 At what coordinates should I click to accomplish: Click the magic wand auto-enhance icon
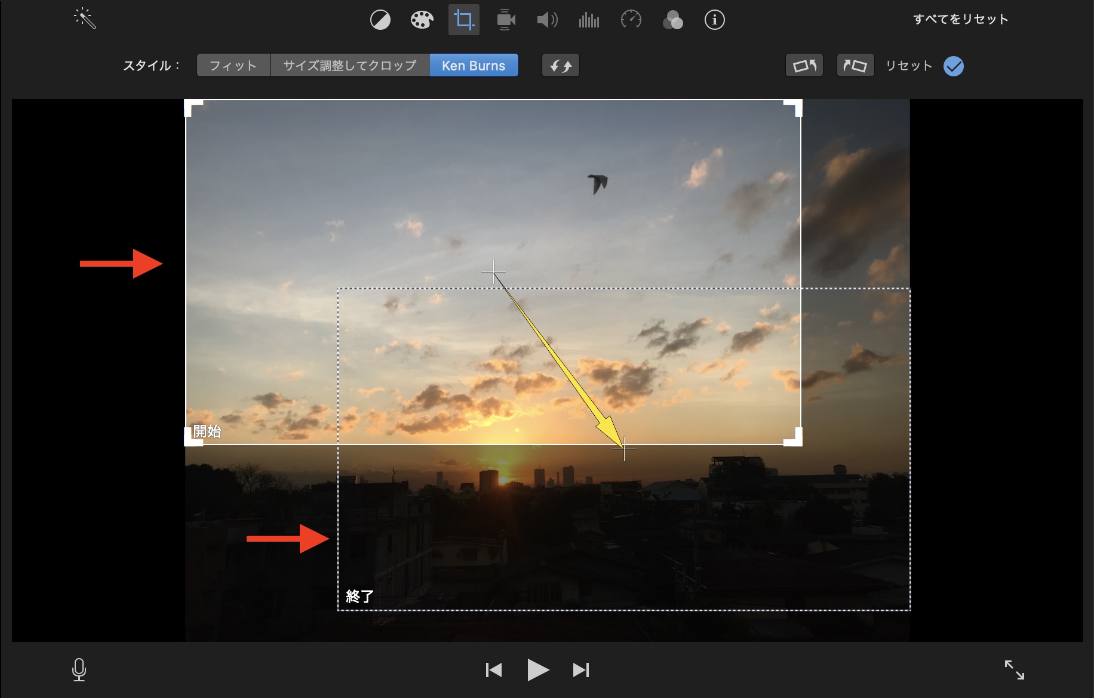pyautogui.click(x=85, y=19)
